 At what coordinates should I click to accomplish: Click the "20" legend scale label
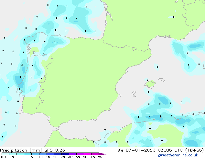tap(55, 157)
